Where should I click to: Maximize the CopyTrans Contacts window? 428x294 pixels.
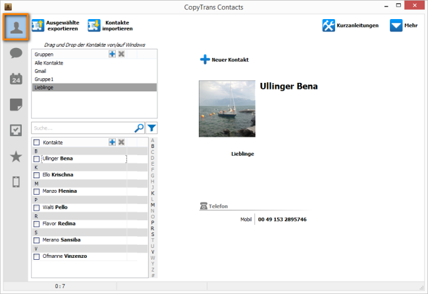(399, 6)
